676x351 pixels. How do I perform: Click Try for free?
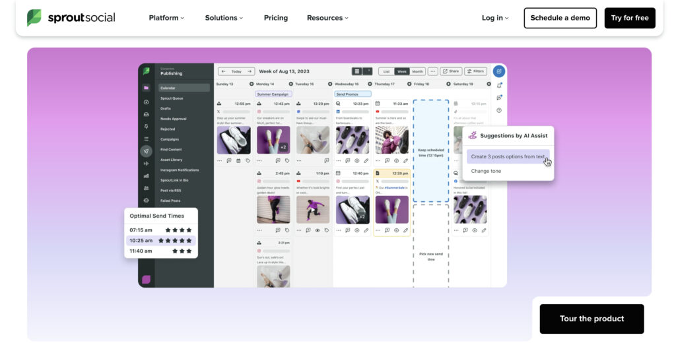click(x=629, y=18)
